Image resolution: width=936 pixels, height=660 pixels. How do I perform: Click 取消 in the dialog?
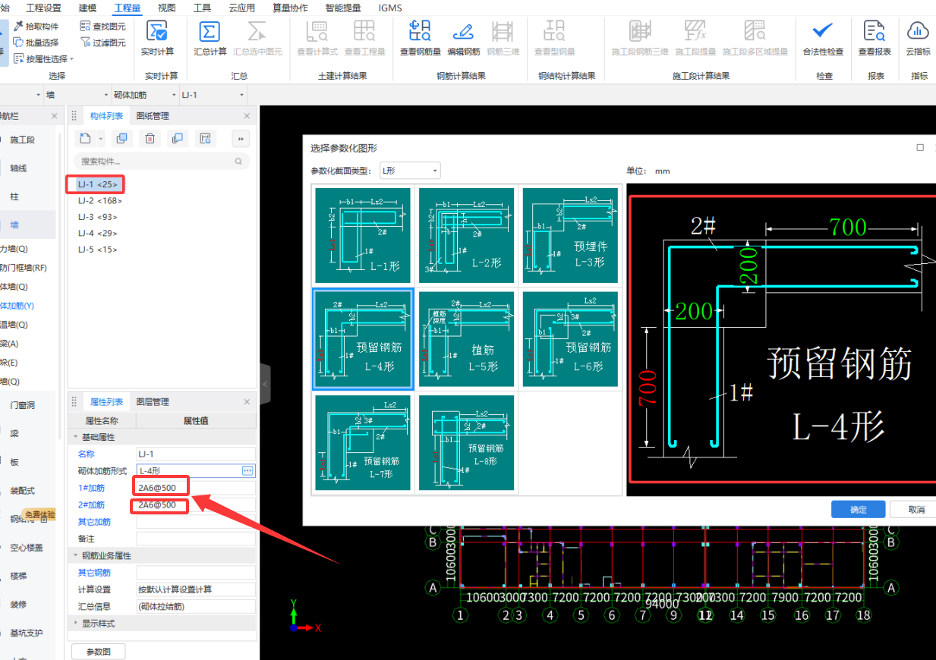[915, 509]
